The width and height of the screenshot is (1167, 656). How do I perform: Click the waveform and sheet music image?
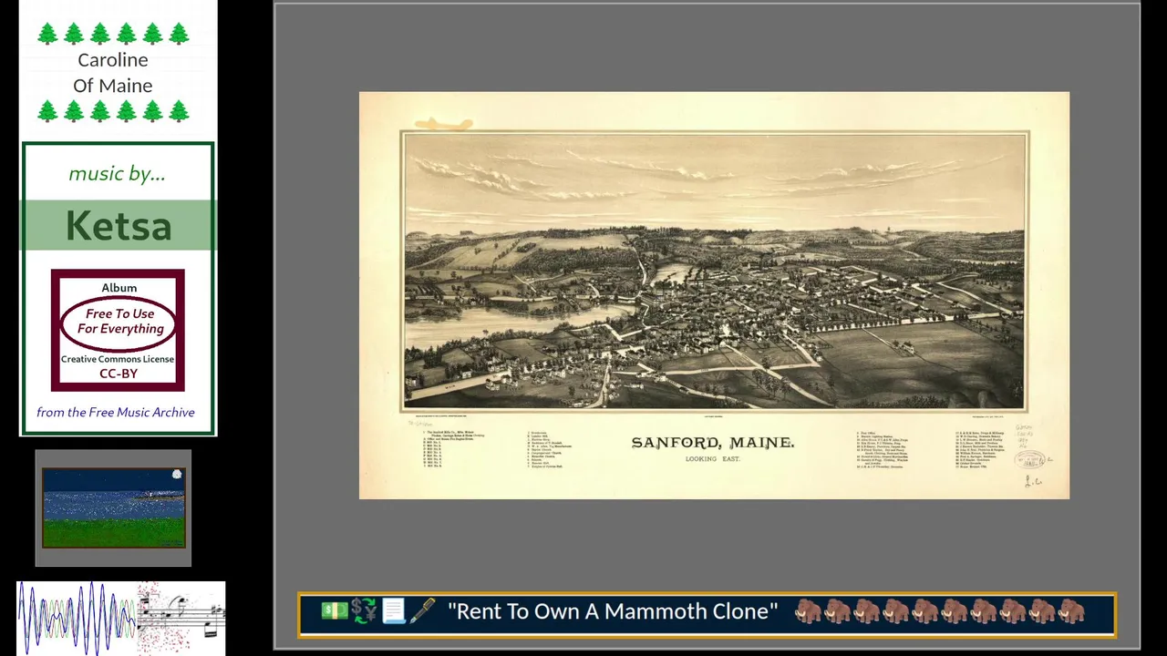[x=121, y=618]
